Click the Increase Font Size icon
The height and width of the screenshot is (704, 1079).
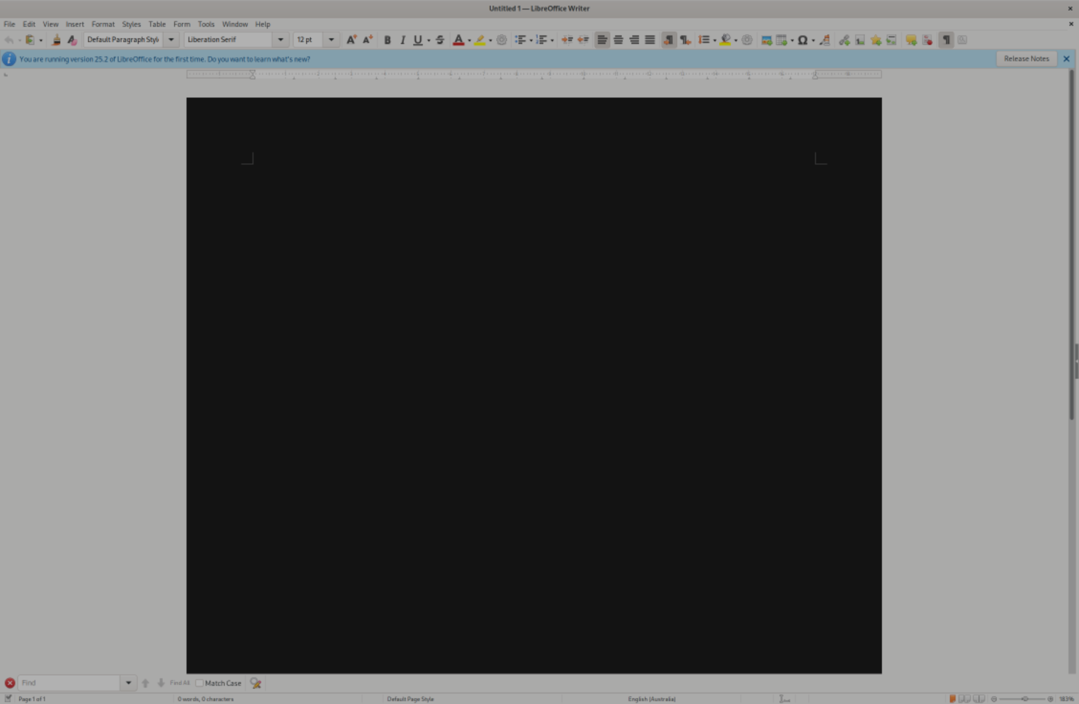[x=351, y=40]
